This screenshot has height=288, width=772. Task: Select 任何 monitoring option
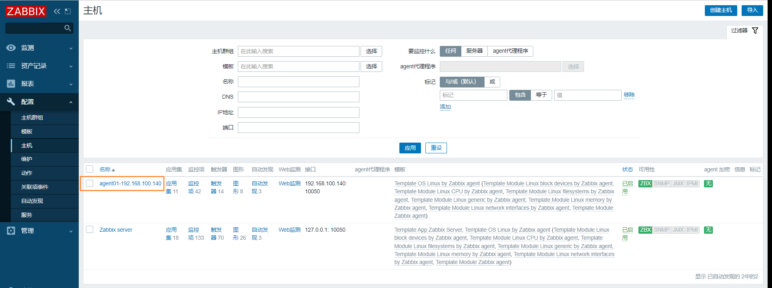[x=451, y=51]
